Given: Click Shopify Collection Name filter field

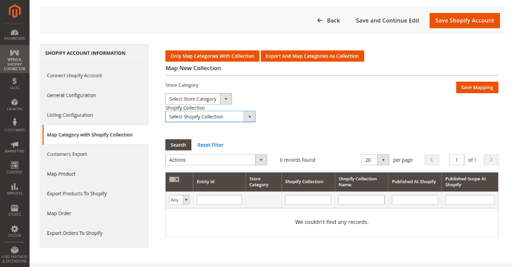Looking at the screenshot, I should (x=361, y=199).
